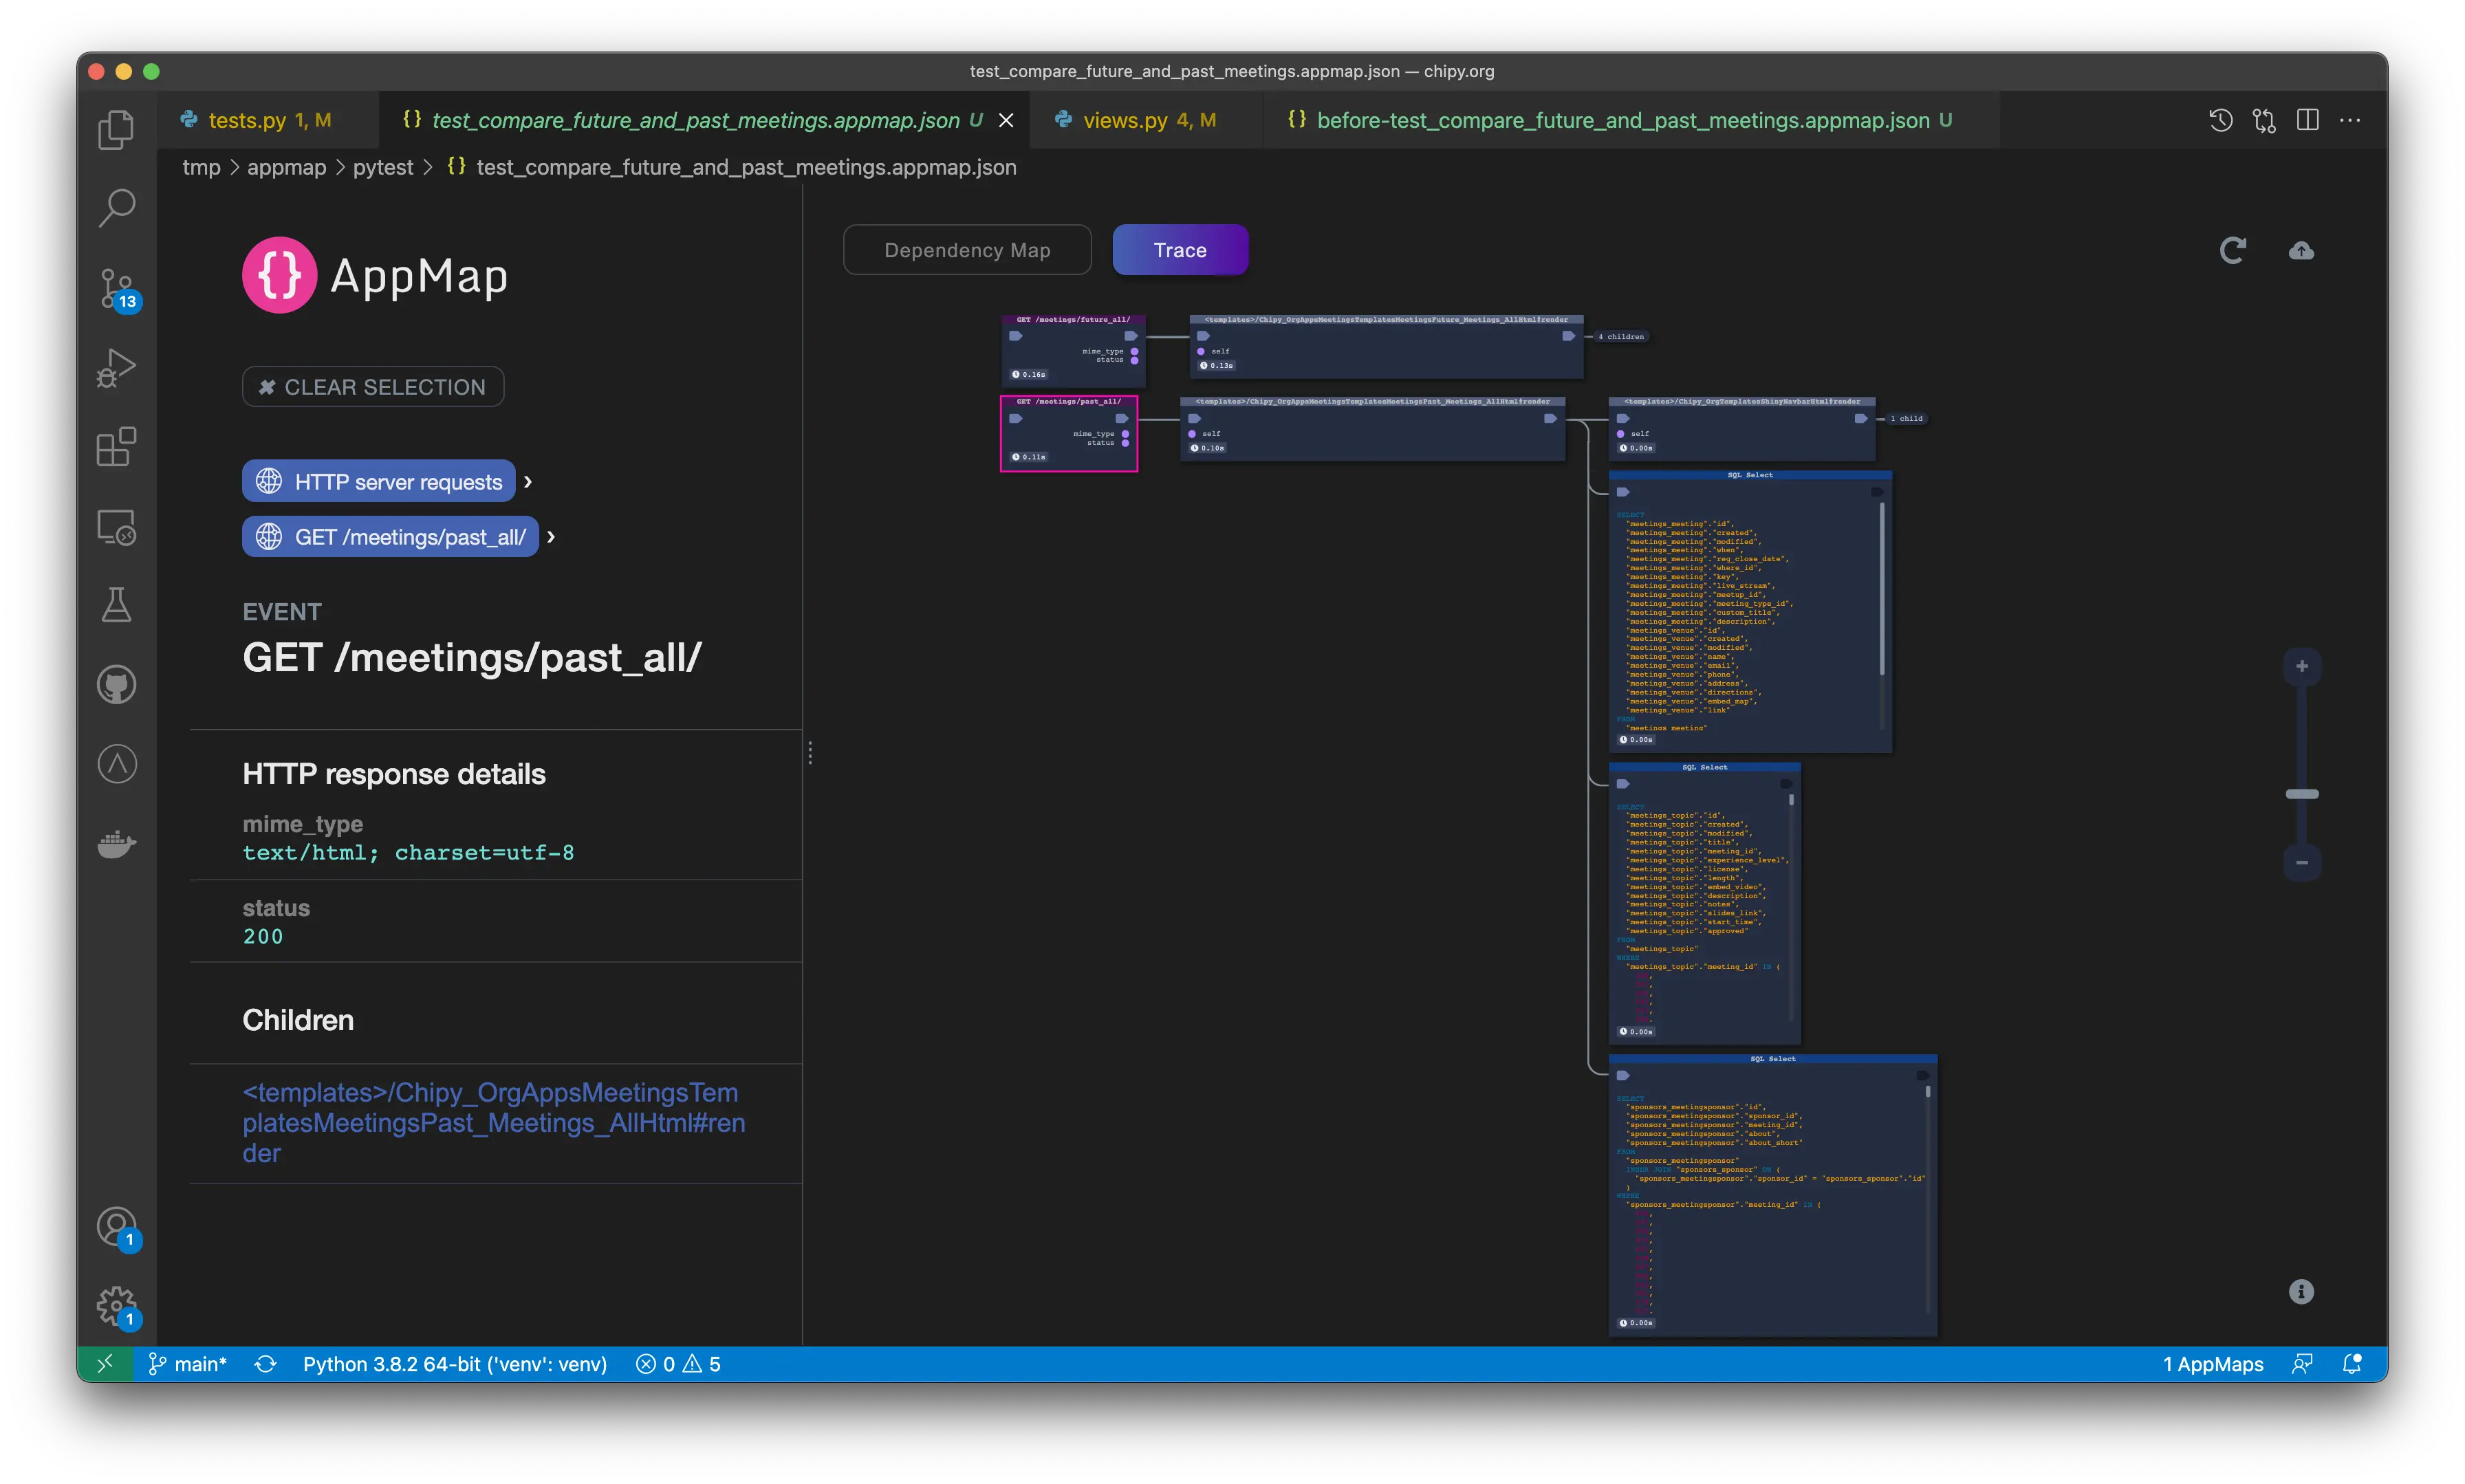Open the Accounts menu icon
Screen dimensions: 2465x1484
116,1226
